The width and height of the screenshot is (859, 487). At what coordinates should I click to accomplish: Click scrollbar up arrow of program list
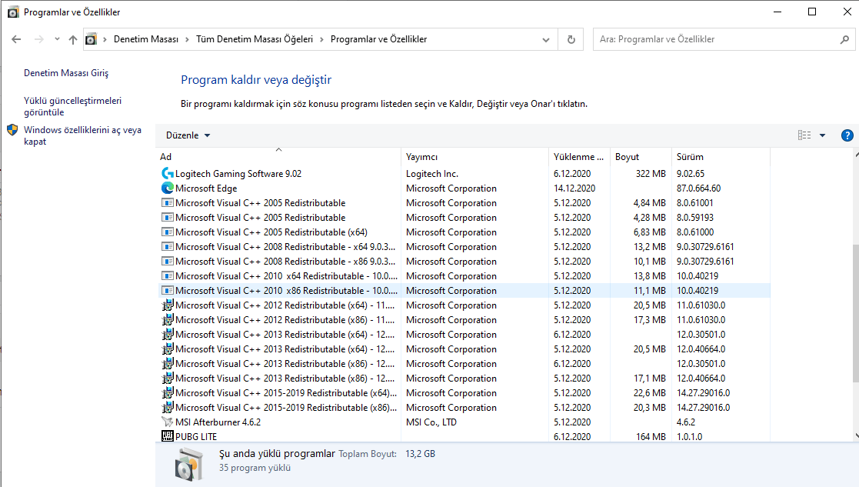click(x=856, y=155)
